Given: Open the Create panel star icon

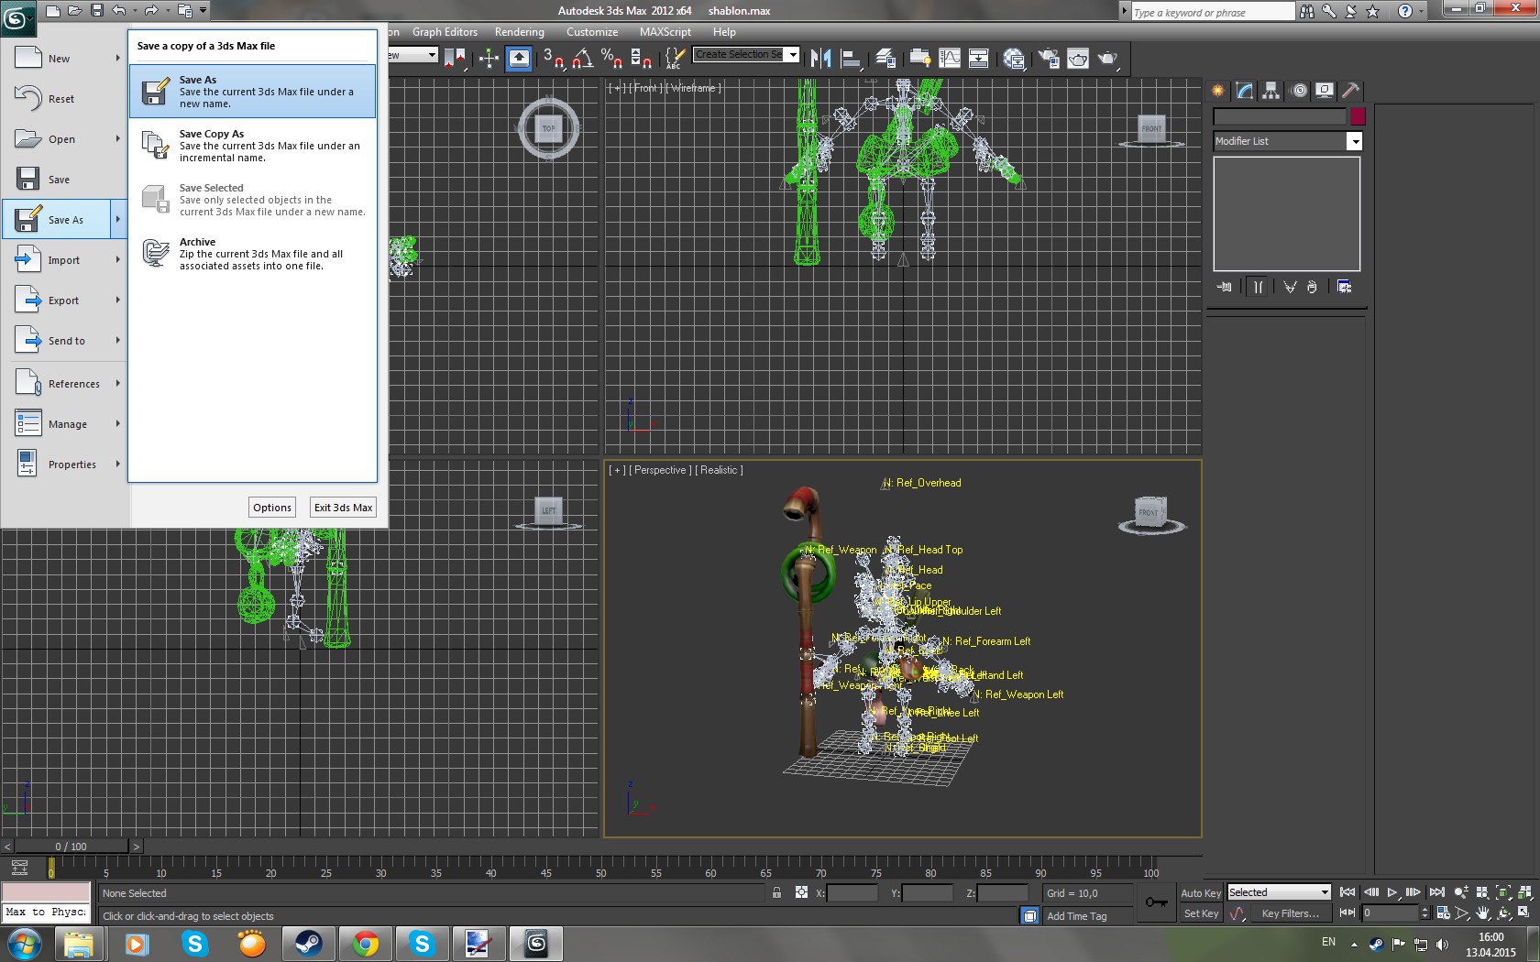Looking at the screenshot, I should coord(1217,91).
